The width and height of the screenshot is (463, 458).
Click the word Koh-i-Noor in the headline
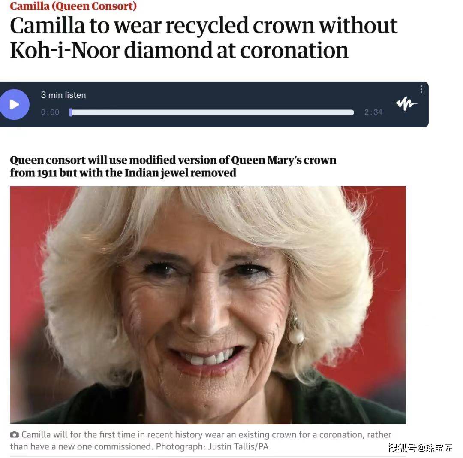[x=65, y=50]
